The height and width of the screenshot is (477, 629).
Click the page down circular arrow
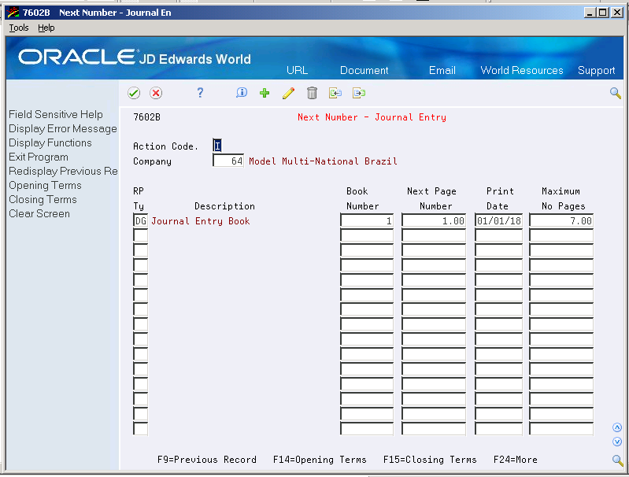[617, 442]
